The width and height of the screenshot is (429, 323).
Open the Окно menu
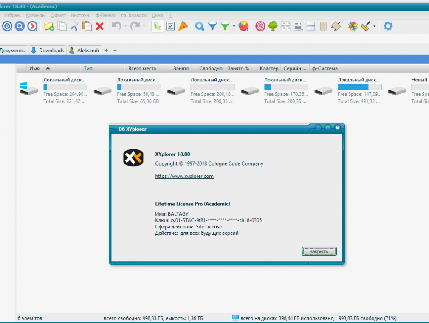(x=157, y=15)
